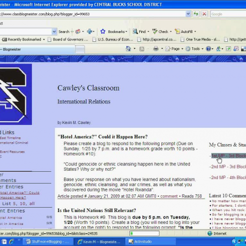This screenshot has width=246, height=246.
Task: Click the Find magnifier toolbar button
Action: point(139,31)
